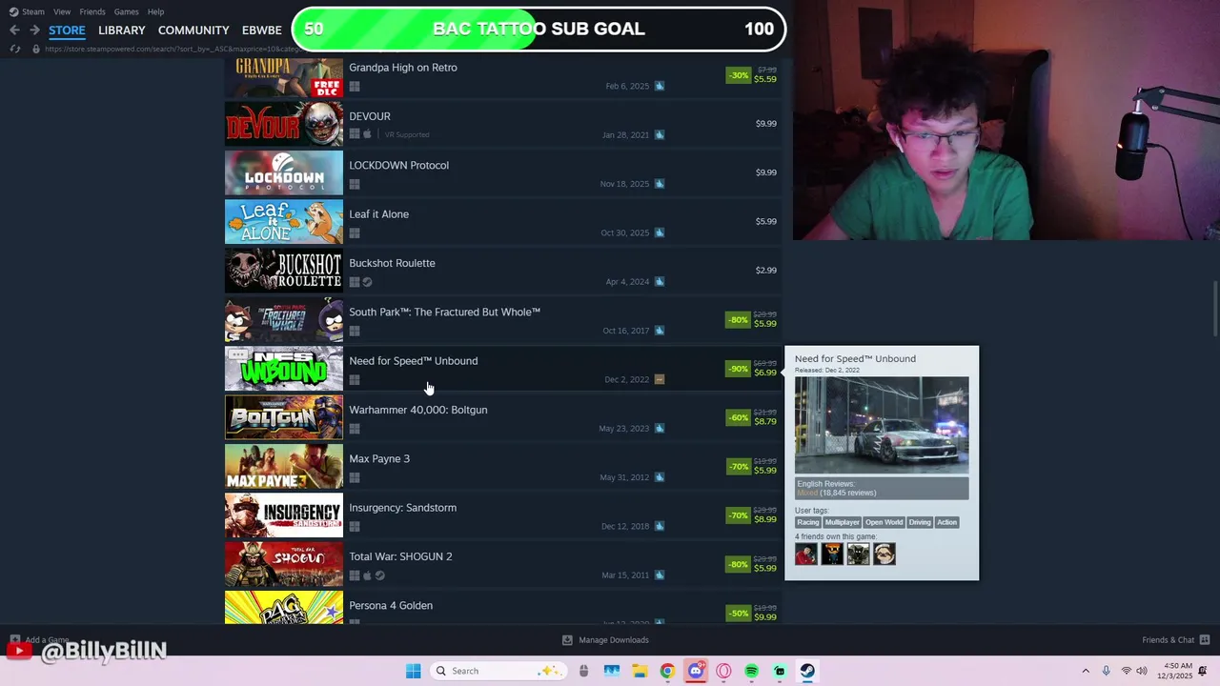This screenshot has height=686, width=1220.
Task: Click the mixed review icon for NFS Unbound
Action: click(x=660, y=379)
